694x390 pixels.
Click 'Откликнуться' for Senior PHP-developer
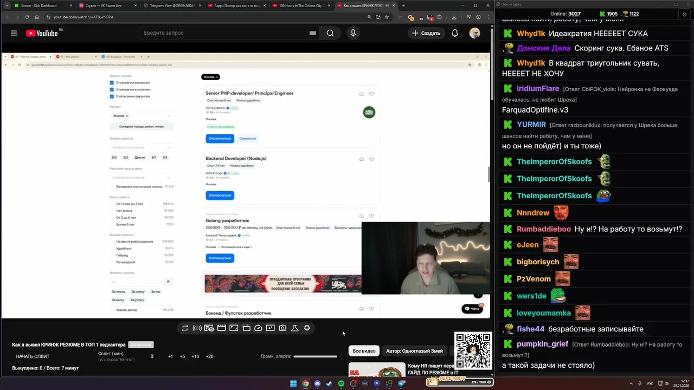pos(220,139)
